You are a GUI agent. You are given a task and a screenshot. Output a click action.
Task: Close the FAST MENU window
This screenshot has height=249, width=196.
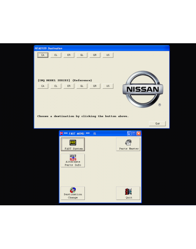tap(139, 134)
